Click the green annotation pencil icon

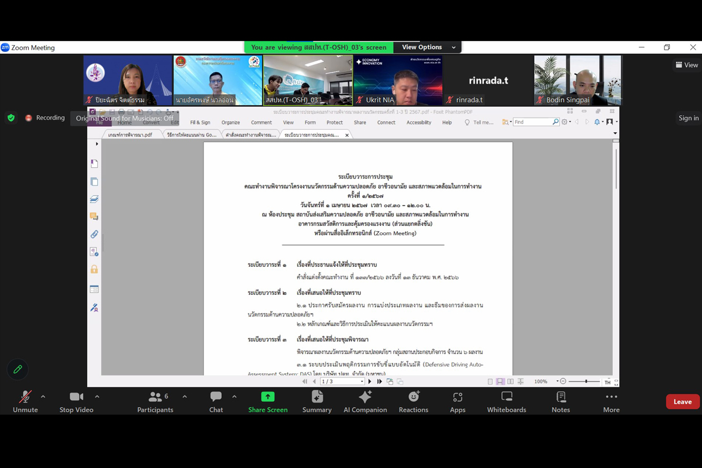(18, 369)
